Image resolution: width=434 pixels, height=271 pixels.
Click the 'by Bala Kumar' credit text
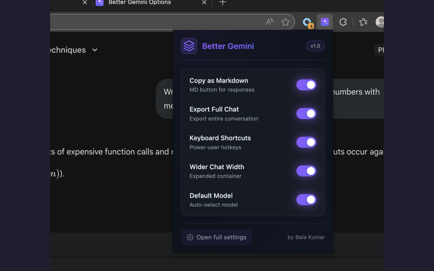point(306,237)
